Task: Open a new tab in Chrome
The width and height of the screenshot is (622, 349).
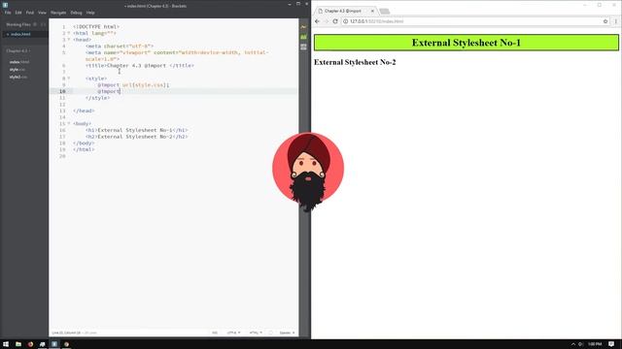Action: tap(384, 11)
